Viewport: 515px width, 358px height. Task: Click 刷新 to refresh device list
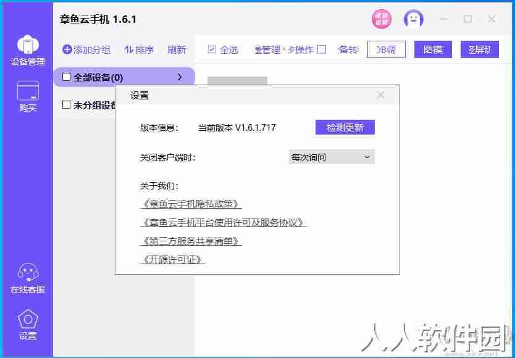pos(177,49)
